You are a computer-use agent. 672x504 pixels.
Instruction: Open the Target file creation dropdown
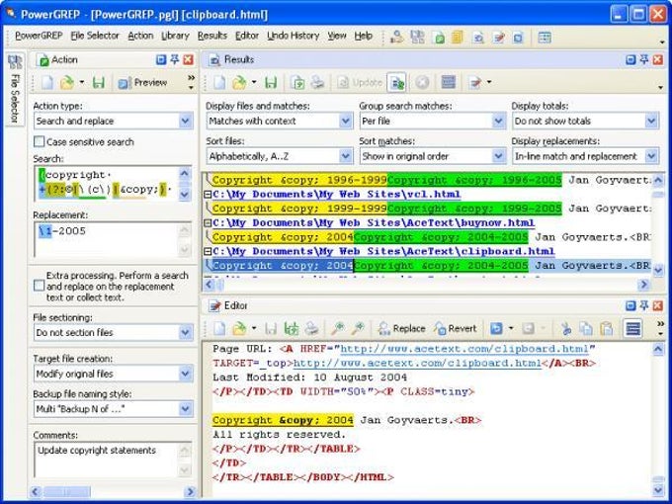pyautogui.click(x=186, y=374)
